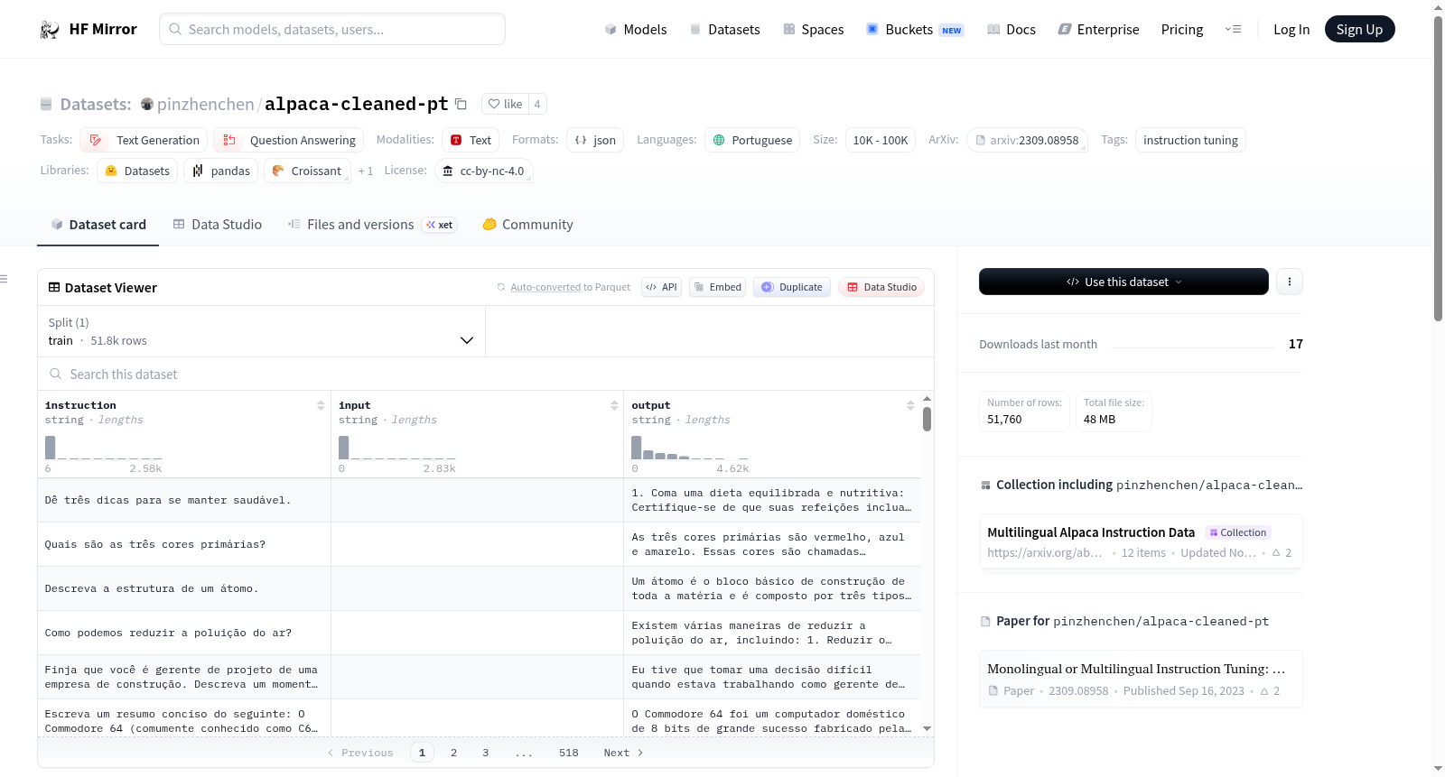Expand the Use this dataset dropdown
The height and width of the screenshot is (777, 1445).
tap(1123, 282)
